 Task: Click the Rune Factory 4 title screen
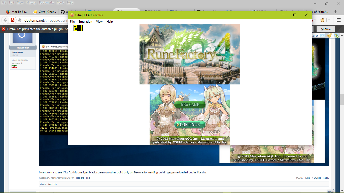click(x=190, y=54)
